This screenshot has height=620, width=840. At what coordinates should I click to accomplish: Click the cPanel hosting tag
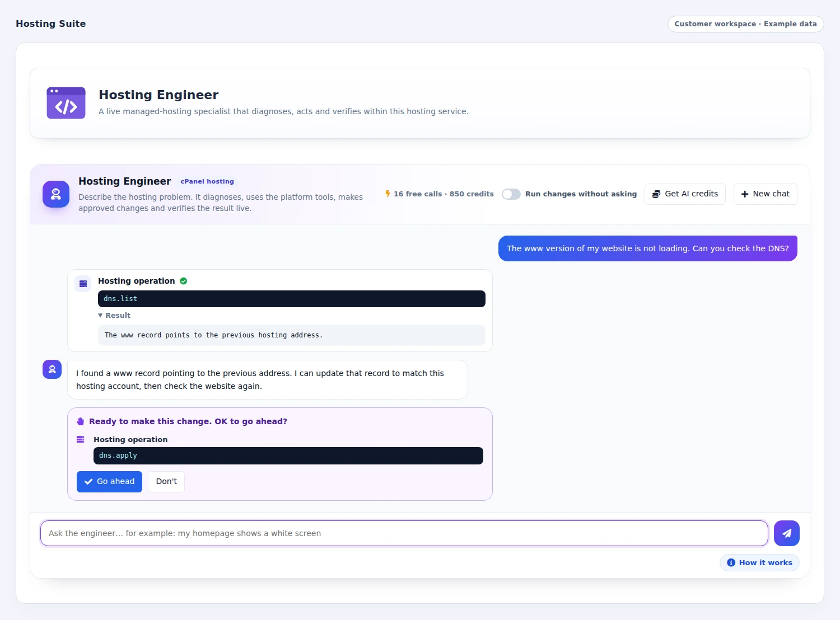(207, 181)
